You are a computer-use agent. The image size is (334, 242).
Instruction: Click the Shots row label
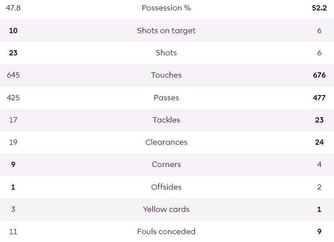[166, 53]
